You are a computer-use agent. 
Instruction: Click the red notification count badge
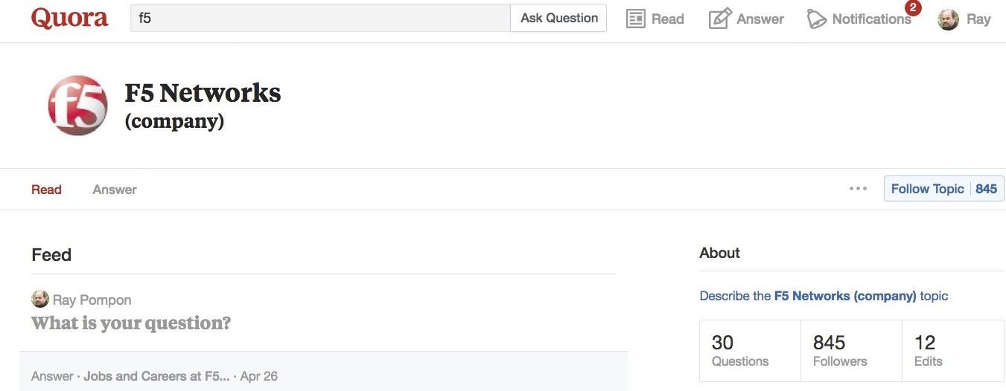913,8
